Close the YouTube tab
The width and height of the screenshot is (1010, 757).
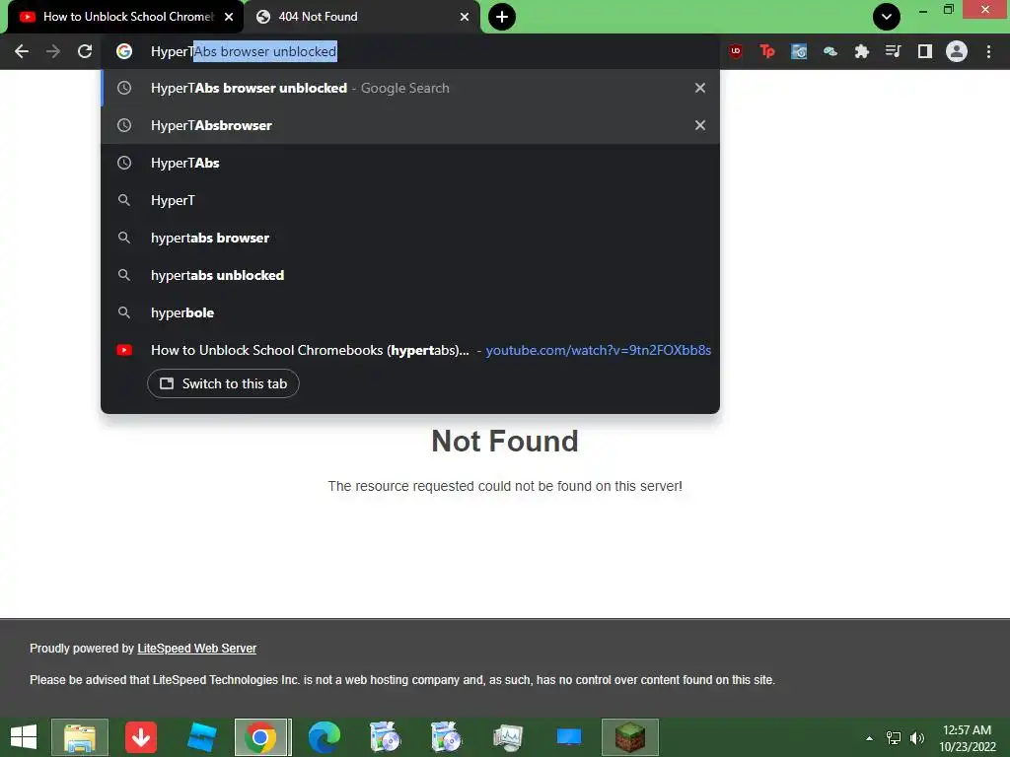pyautogui.click(x=229, y=17)
